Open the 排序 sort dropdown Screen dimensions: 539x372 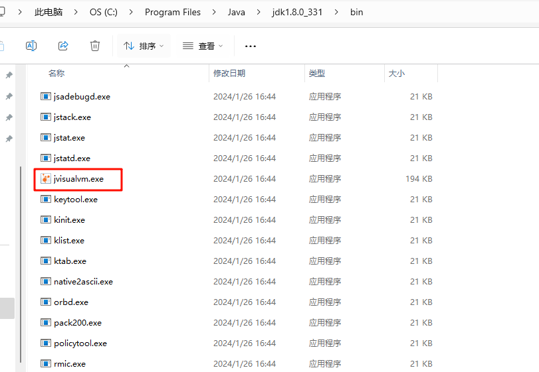pos(144,46)
